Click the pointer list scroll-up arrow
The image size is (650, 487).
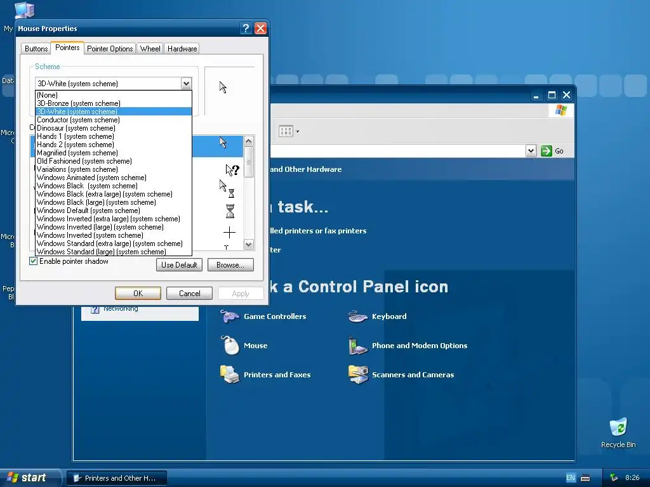point(249,141)
